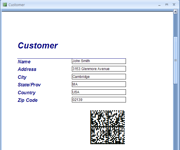The height and width of the screenshot is (150, 180).
Task: Click the Customer report heading
Action: (38, 46)
